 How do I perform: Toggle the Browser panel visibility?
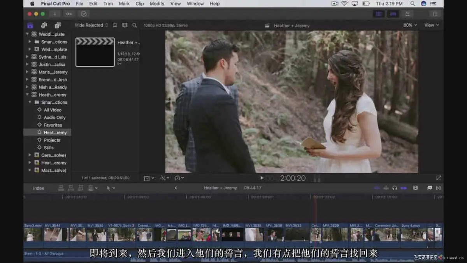pyautogui.click(x=378, y=14)
